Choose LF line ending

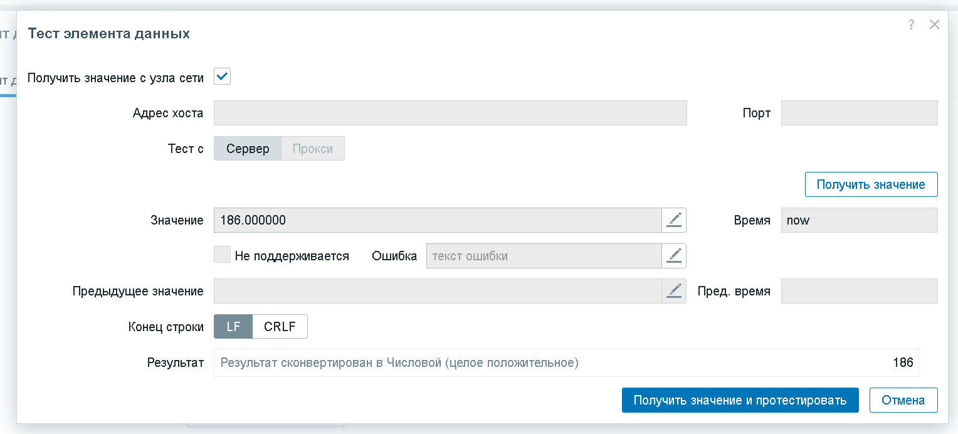[233, 327]
